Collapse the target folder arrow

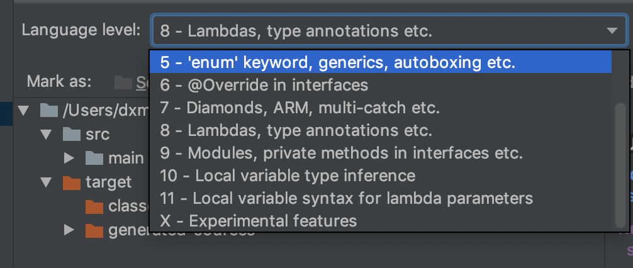point(47,182)
